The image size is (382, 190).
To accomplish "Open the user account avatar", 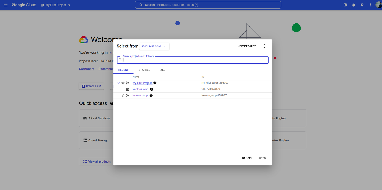I will pos(378,5).
